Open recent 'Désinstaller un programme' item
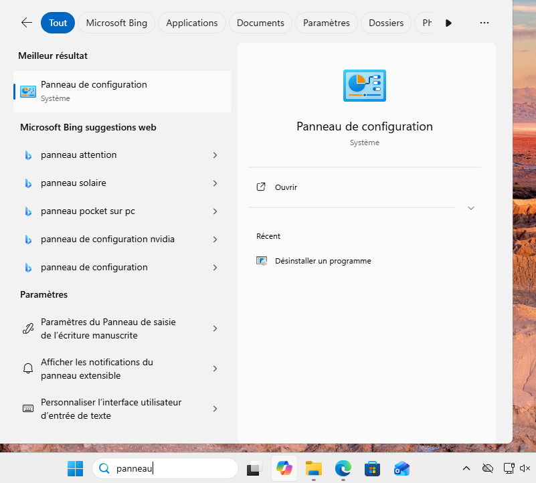This screenshot has width=536, height=483. click(x=323, y=261)
